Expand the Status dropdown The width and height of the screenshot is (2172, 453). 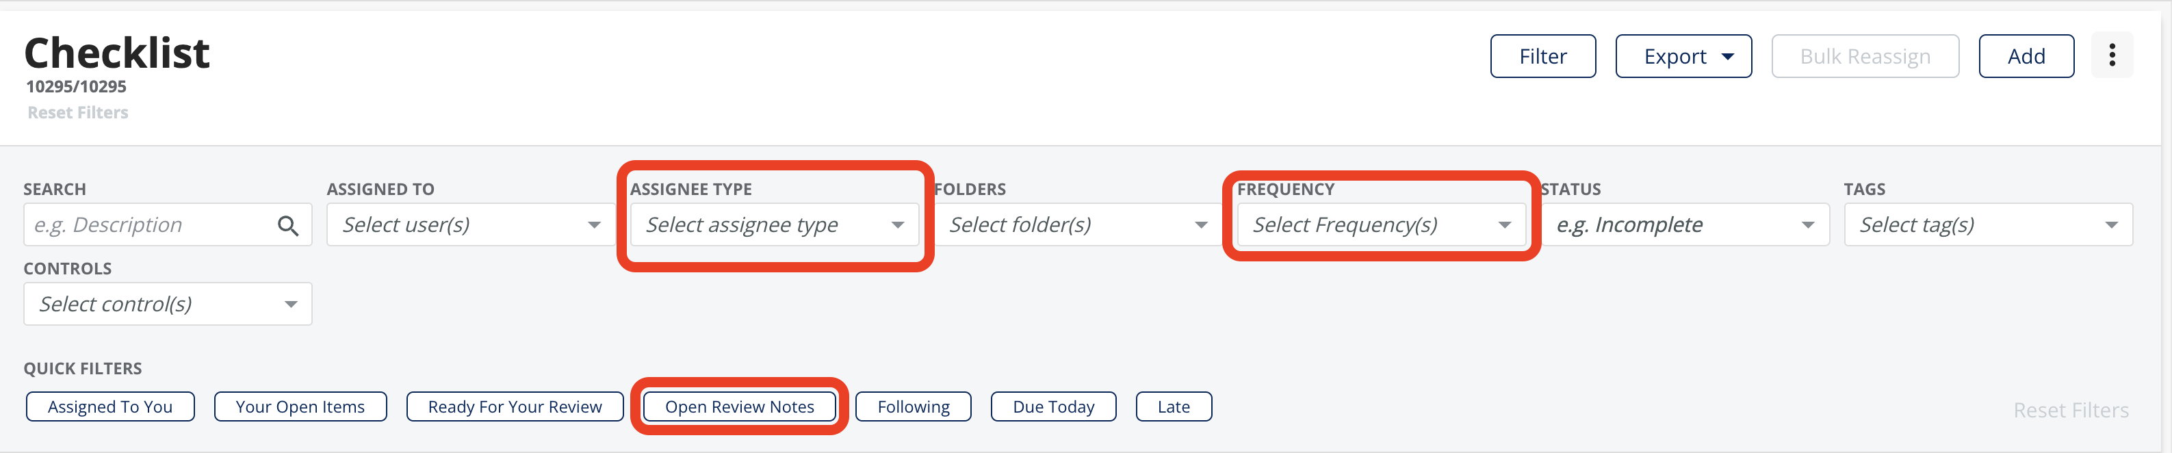1685,224
